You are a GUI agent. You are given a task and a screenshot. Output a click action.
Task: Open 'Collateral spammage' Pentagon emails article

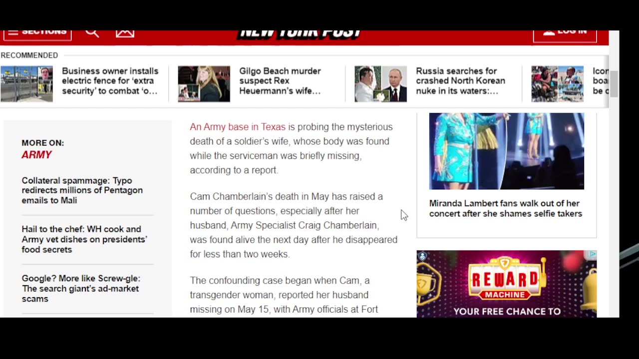tap(82, 190)
